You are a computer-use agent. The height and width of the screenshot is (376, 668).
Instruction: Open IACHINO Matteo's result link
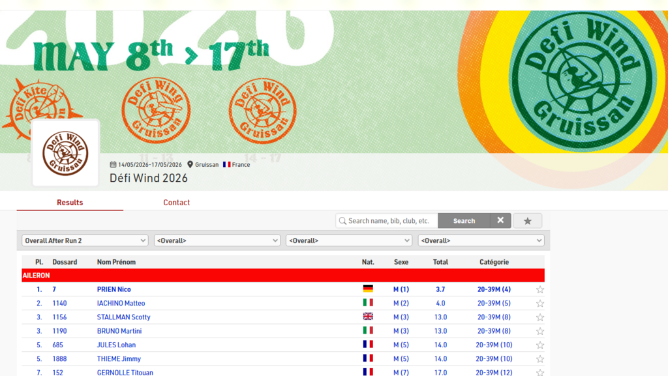[121, 303]
